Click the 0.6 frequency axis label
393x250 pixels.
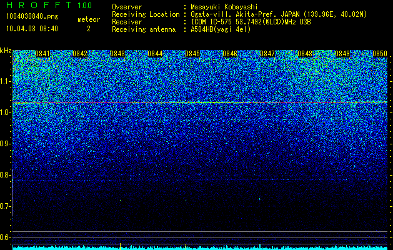point(6,237)
